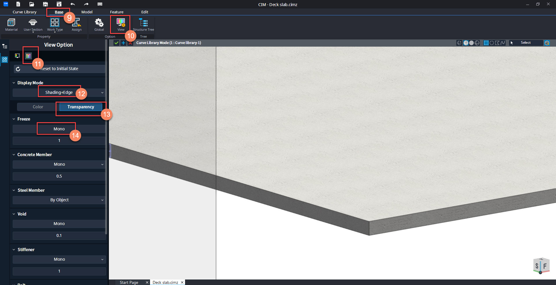The image size is (556, 285).
Task: Open the work type sidebar panel icon
Action: pyautogui.click(x=5, y=60)
